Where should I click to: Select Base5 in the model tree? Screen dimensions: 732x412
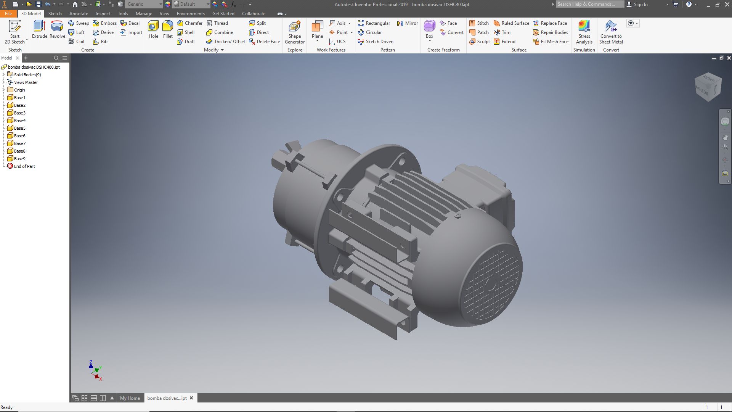coord(17,128)
